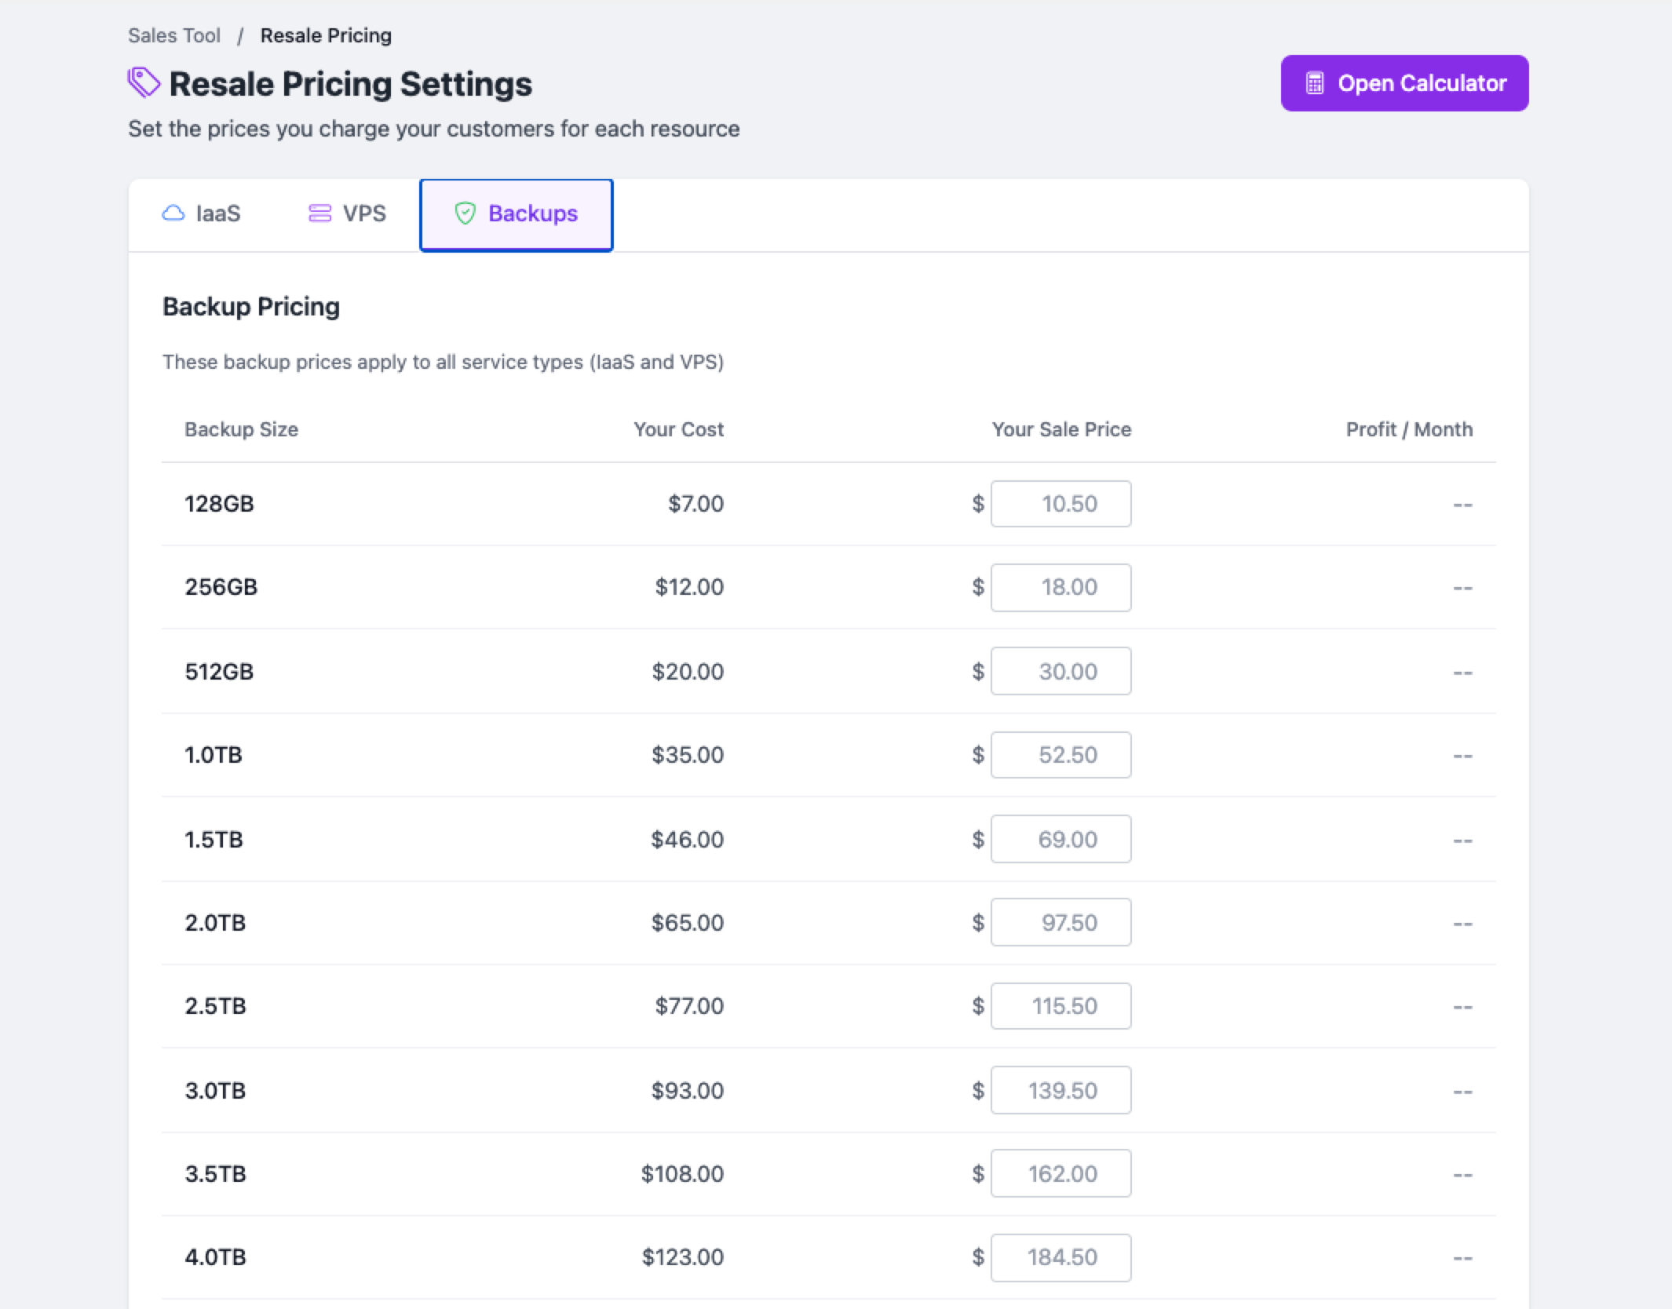The width and height of the screenshot is (1672, 1309).
Task: Click the calculator icon inside Open Calculator button
Action: [x=1316, y=82]
